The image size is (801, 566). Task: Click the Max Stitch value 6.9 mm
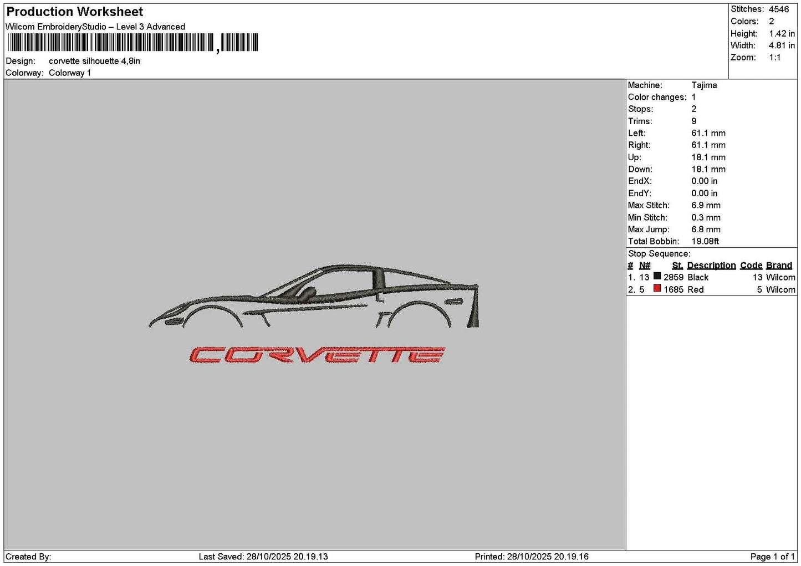click(x=706, y=205)
